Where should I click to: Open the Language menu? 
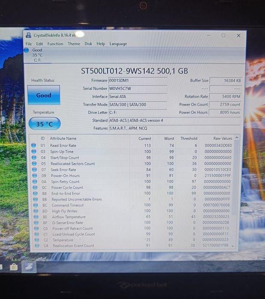(x=118, y=44)
